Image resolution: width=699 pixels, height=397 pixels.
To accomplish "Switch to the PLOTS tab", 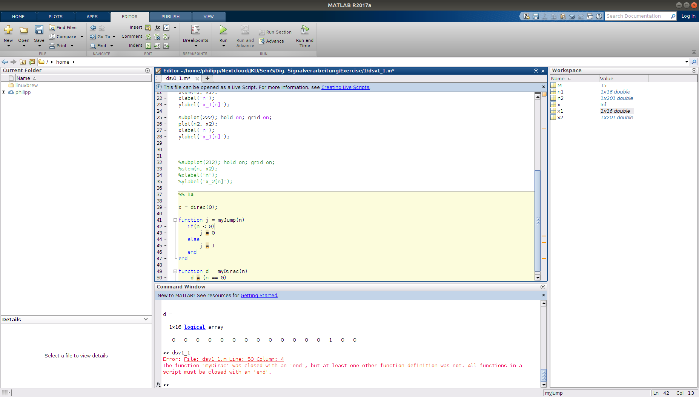I will 55,17.
